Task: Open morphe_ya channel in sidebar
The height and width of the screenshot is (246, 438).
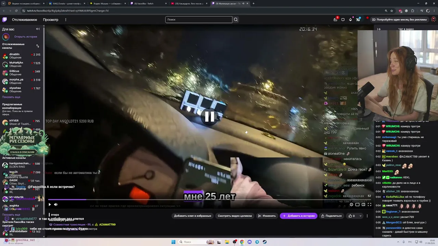Action: click(22, 81)
